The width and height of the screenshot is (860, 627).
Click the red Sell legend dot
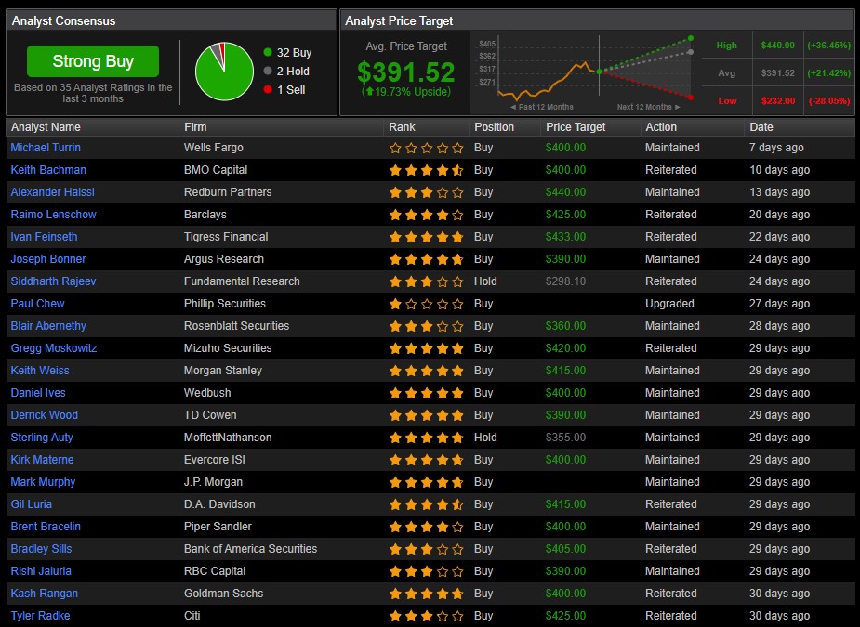[268, 89]
